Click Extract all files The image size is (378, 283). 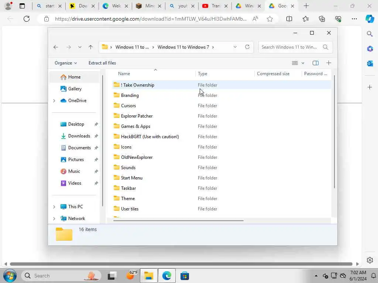102,63
